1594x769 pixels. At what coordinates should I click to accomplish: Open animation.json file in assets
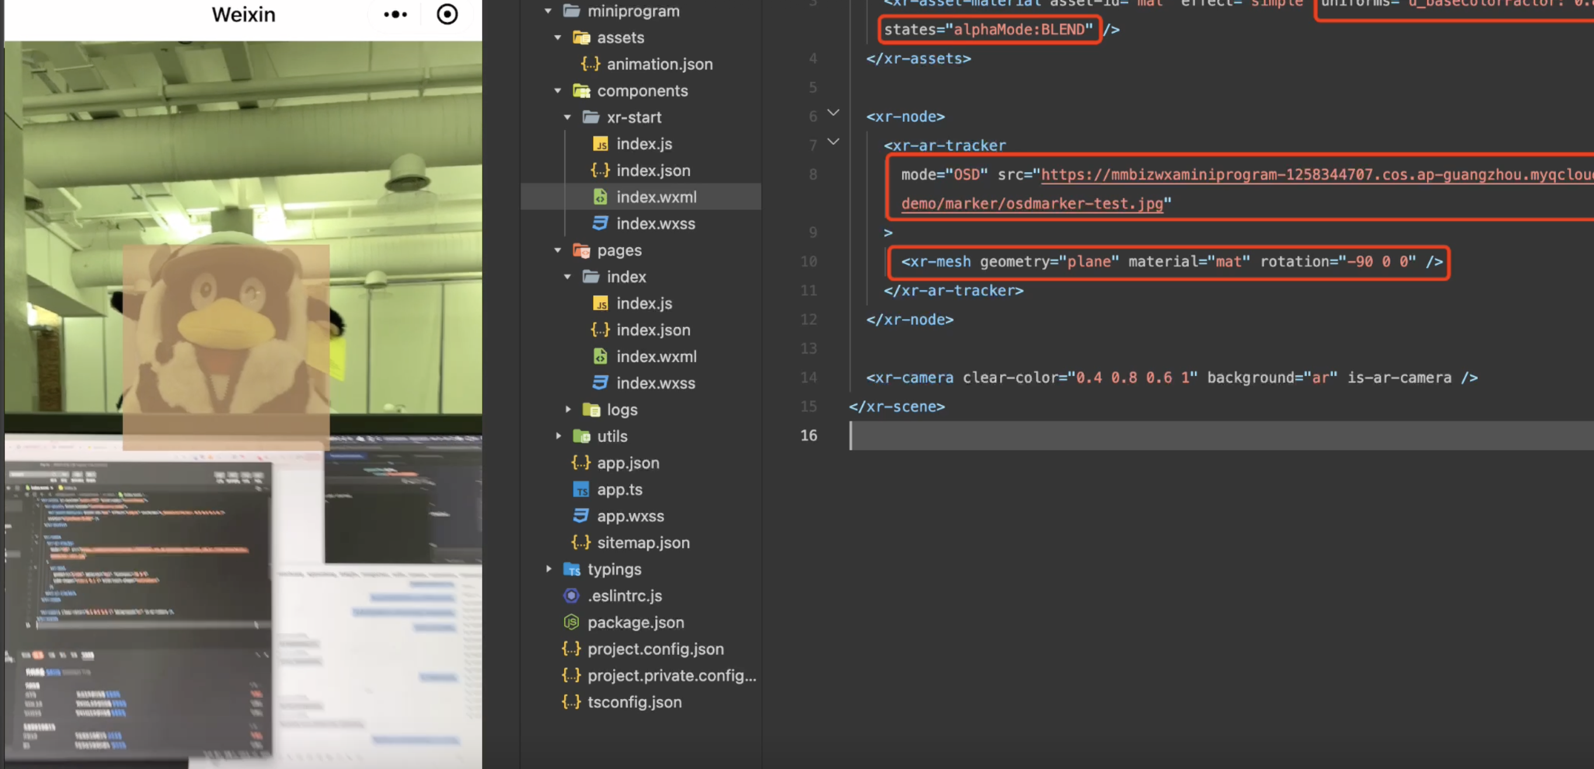[x=659, y=64]
